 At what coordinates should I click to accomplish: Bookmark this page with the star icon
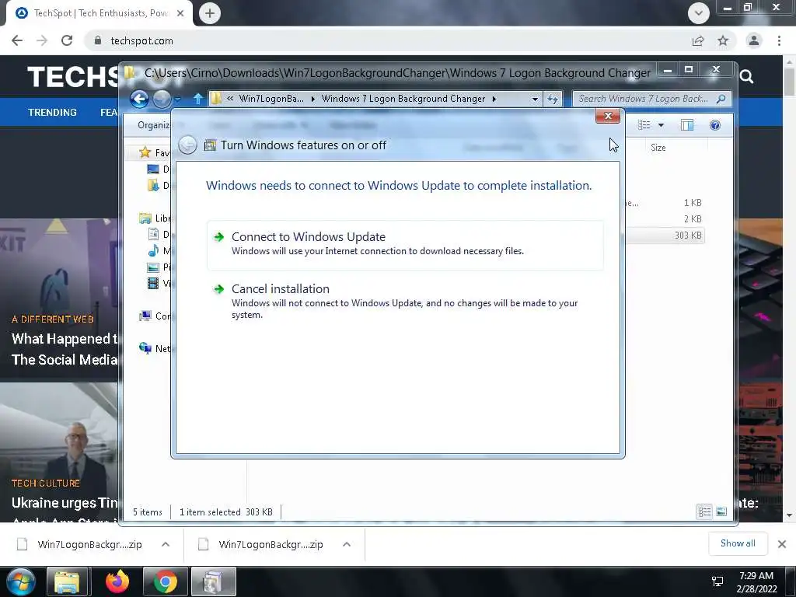723,40
